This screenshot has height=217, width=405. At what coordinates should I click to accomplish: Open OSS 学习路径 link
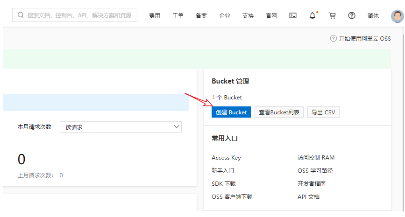315,170
